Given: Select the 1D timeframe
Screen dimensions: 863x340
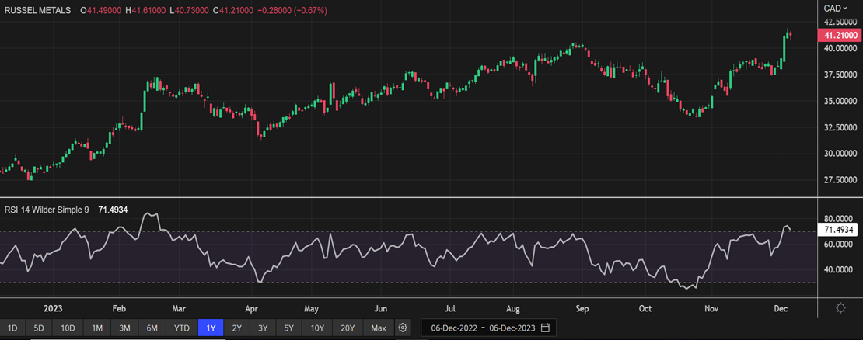Looking at the screenshot, I should pos(13,328).
